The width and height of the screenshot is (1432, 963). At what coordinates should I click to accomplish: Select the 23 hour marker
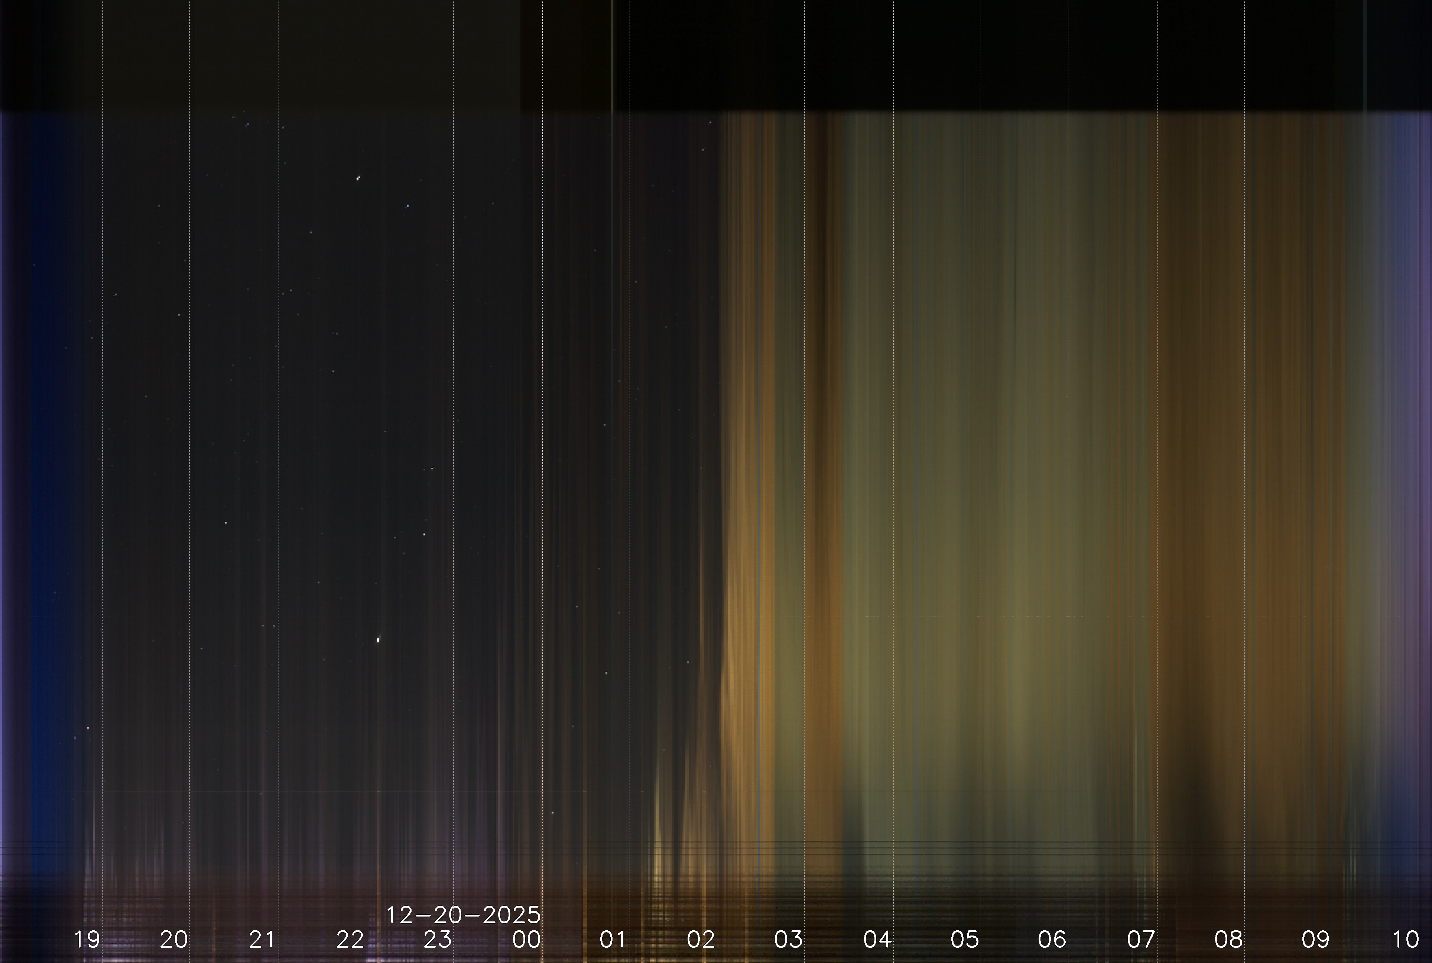tap(438, 940)
